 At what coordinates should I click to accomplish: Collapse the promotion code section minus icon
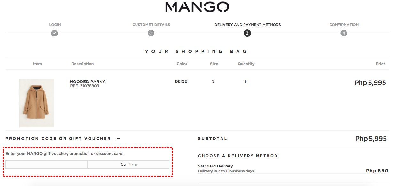tap(118, 139)
